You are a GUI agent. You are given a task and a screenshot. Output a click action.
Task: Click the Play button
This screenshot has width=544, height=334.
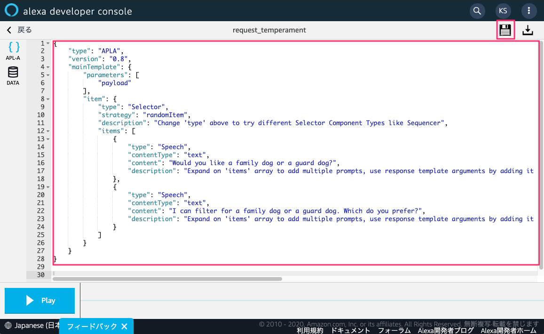(39, 300)
